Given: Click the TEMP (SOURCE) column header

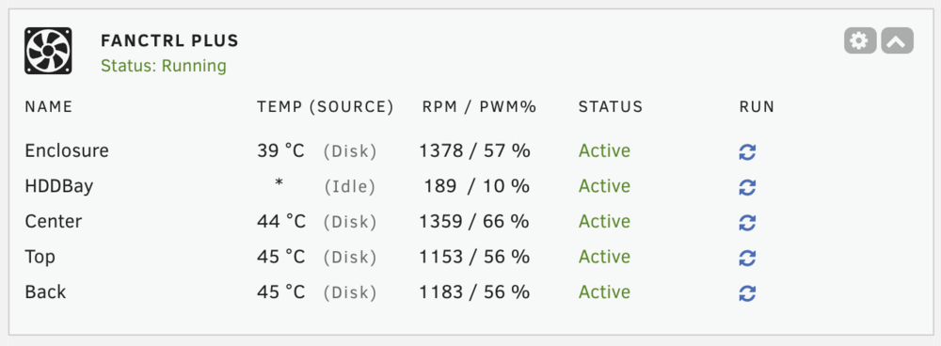Looking at the screenshot, I should [x=326, y=107].
